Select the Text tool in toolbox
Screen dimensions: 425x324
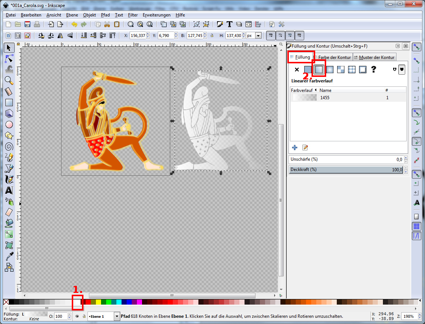(x=9, y=190)
